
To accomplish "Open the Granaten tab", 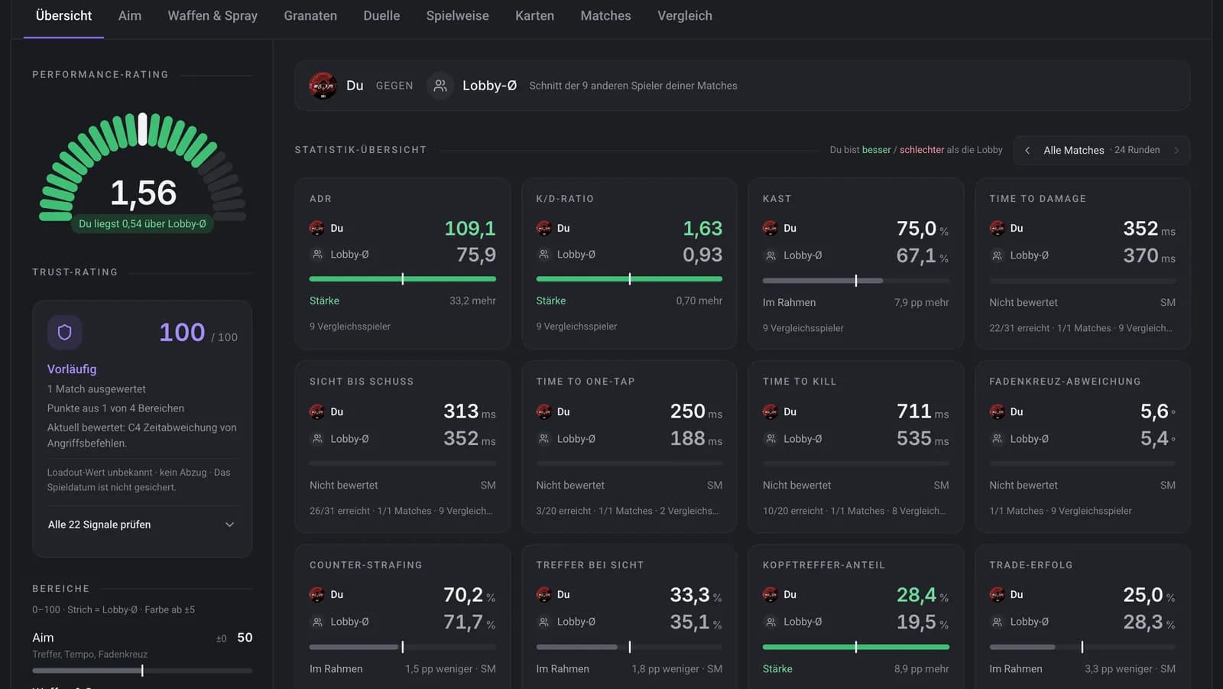I will tap(310, 15).
